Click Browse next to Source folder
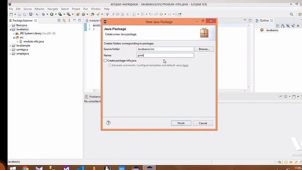Screen dimensions: 302x170 (204, 49)
